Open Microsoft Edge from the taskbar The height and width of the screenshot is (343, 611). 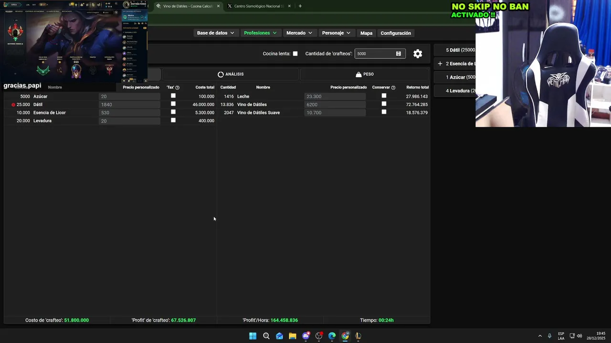(x=332, y=336)
